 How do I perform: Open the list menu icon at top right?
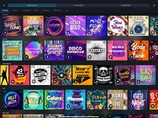pos(154,5)
